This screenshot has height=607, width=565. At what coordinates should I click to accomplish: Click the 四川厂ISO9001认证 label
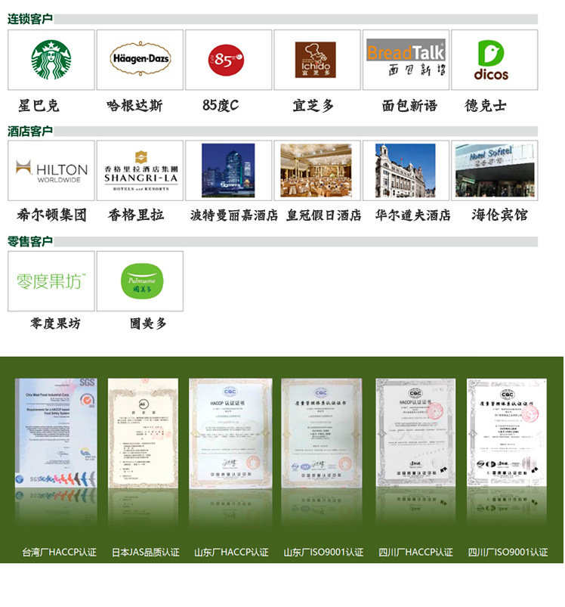pyautogui.click(x=508, y=552)
